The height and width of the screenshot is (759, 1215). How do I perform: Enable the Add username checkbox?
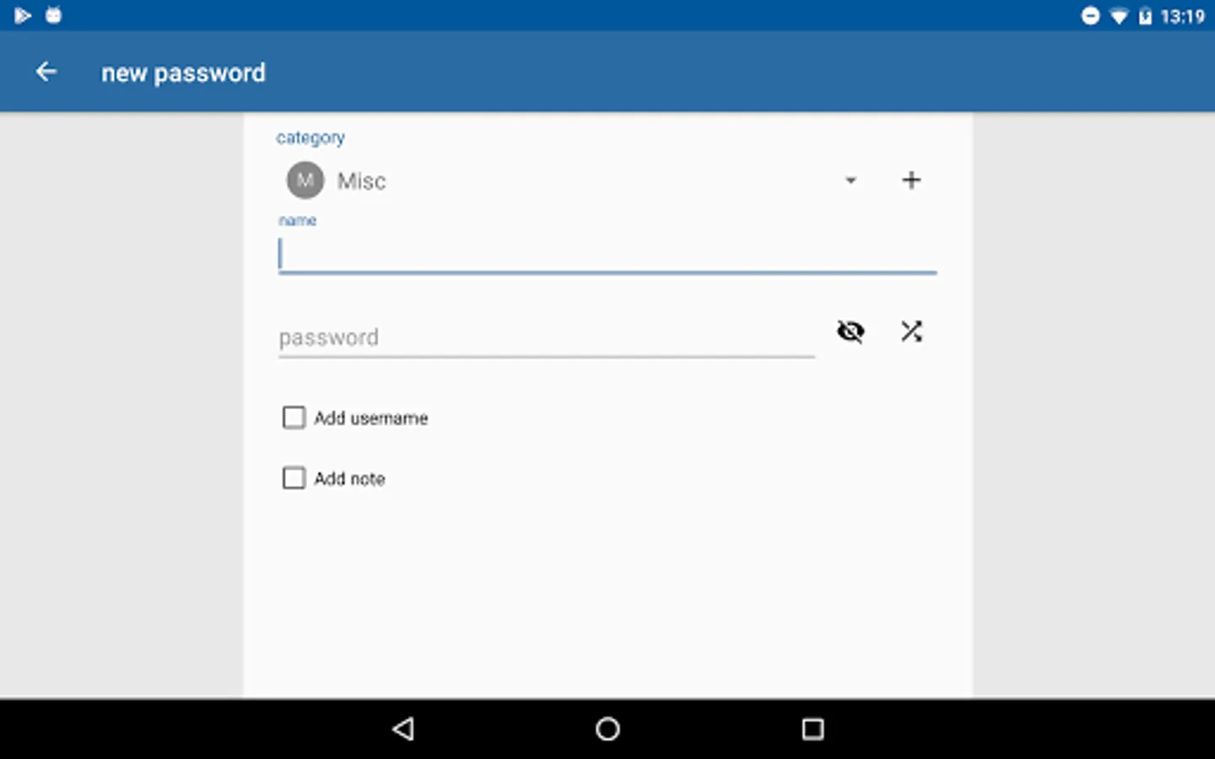point(294,417)
